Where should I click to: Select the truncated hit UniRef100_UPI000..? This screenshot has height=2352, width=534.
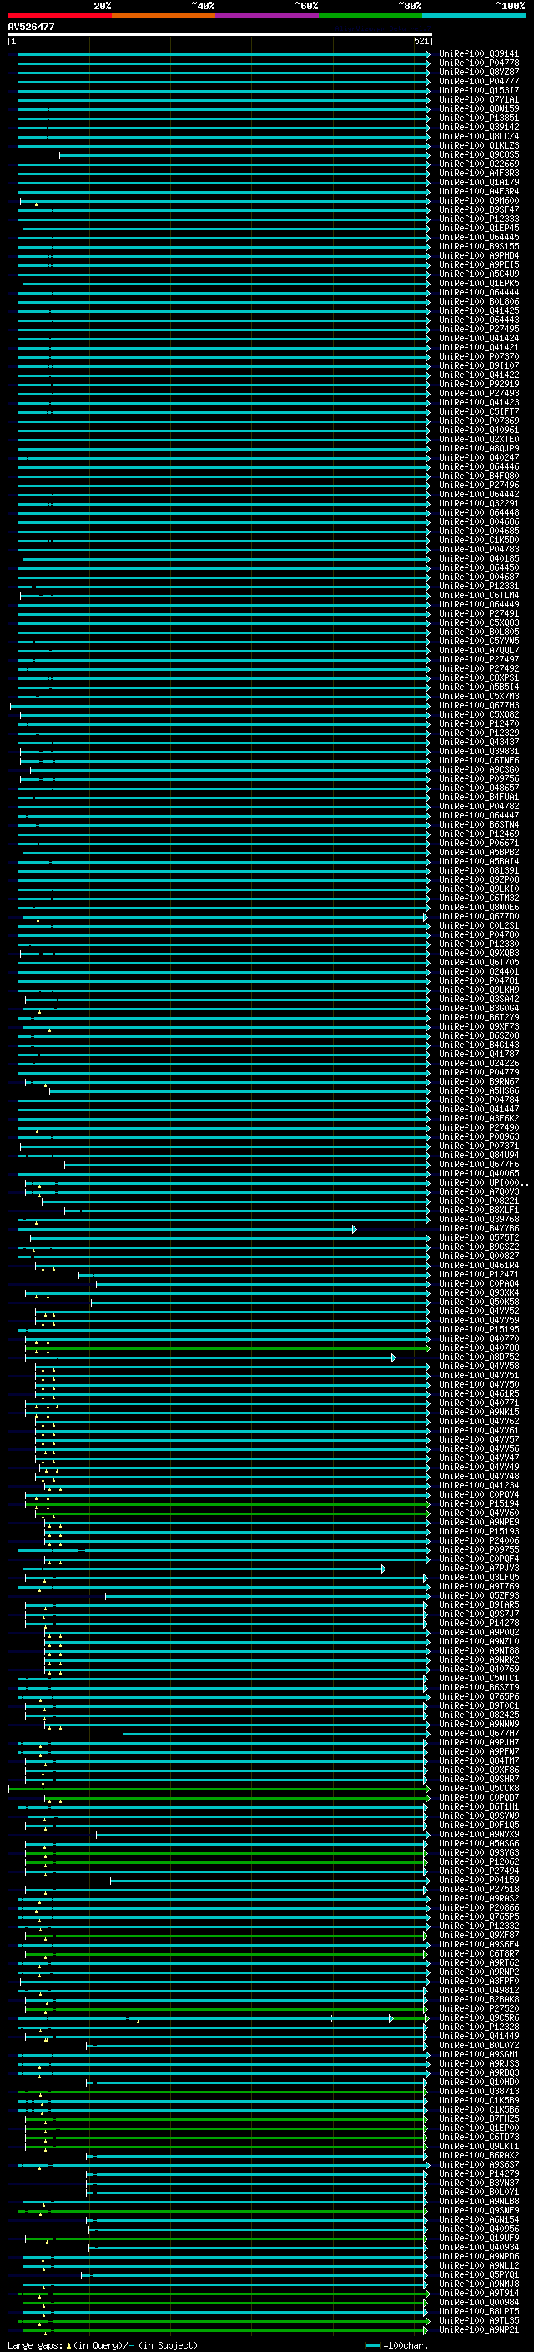coord(483,1182)
